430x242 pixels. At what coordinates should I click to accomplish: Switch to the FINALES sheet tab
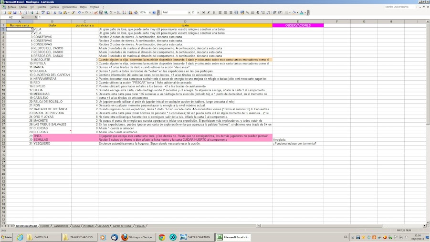[x=140, y=226]
